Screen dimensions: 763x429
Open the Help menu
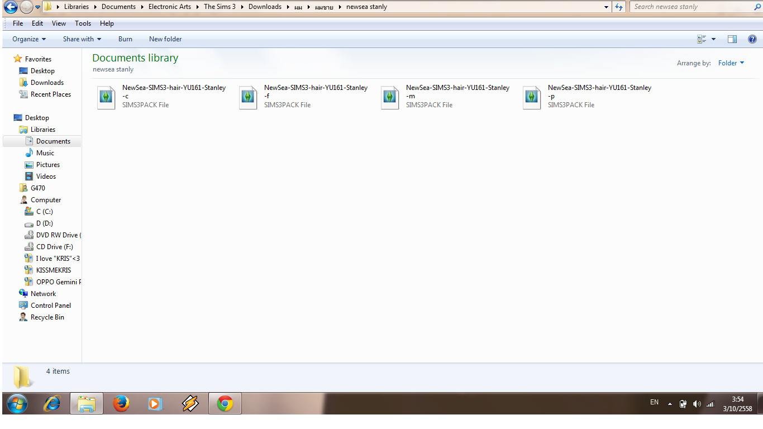pos(107,23)
